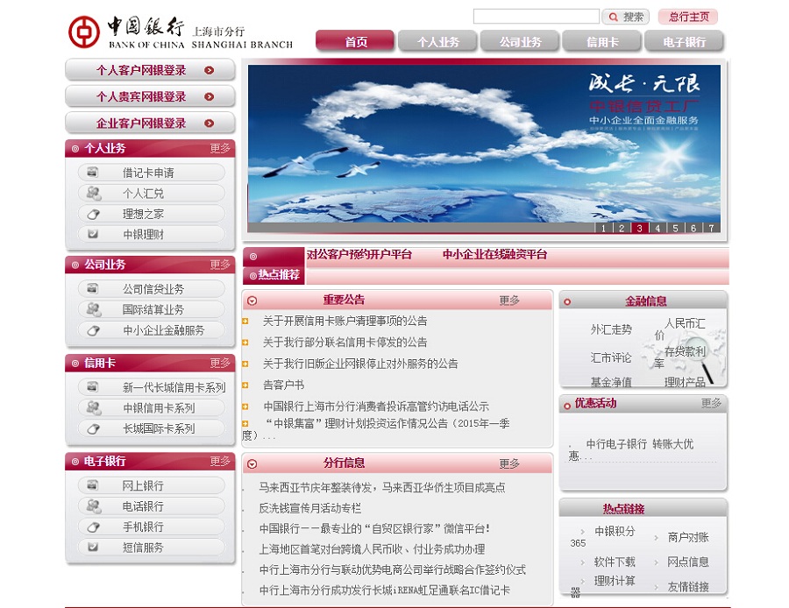Screen dimensions: 789x608
Task: Click the Bank of China logo
Action: click(x=83, y=32)
